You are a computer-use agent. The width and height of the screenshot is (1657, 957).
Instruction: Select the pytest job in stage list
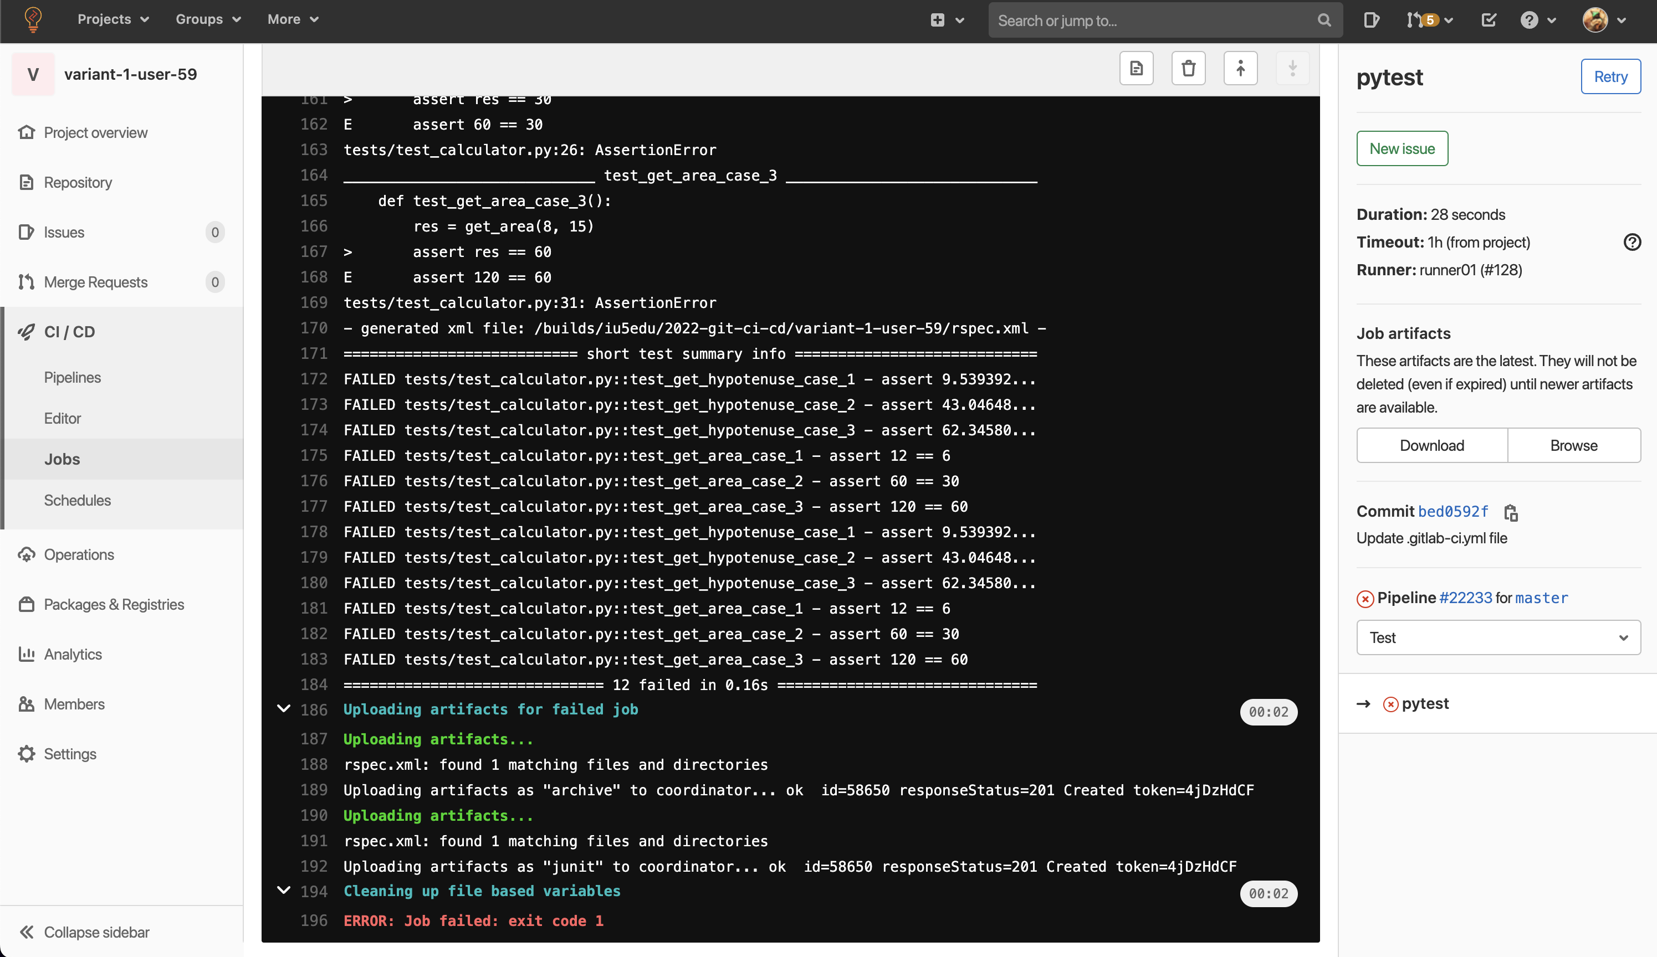1424,704
